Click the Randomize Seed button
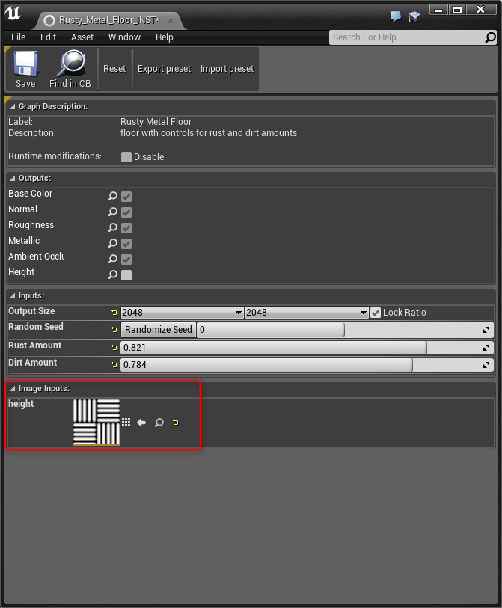 [158, 330]
